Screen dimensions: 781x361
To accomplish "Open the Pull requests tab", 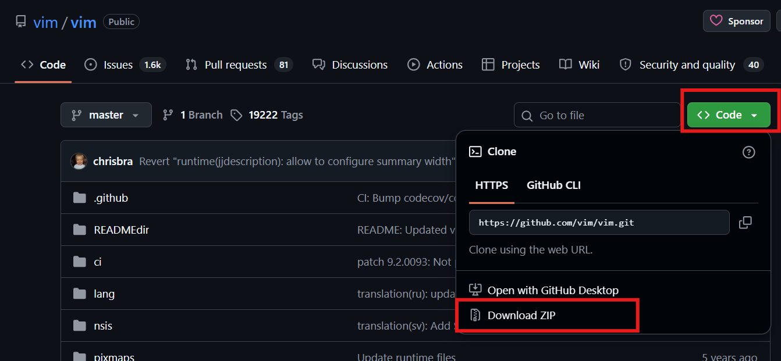I will pyautogui.click(x=239, y=65).
